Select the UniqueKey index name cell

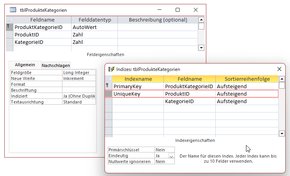(x=138, y=94)
